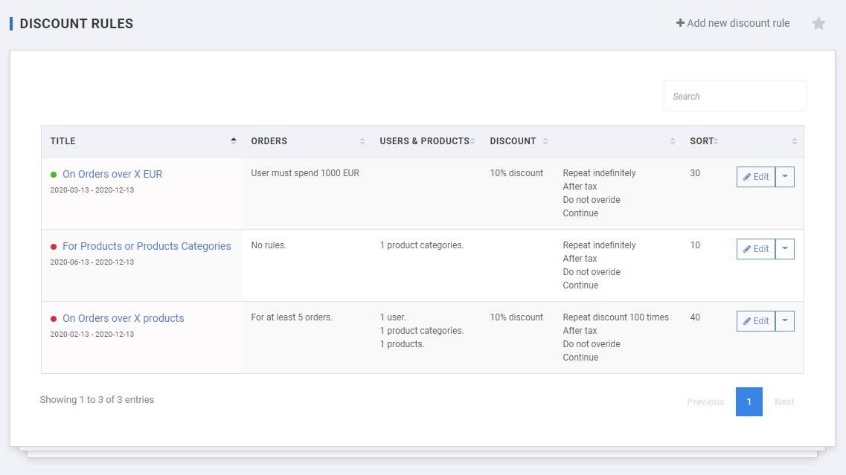Edit the On Orders over X products rule

pyautogui.click(x=756, y=321)
